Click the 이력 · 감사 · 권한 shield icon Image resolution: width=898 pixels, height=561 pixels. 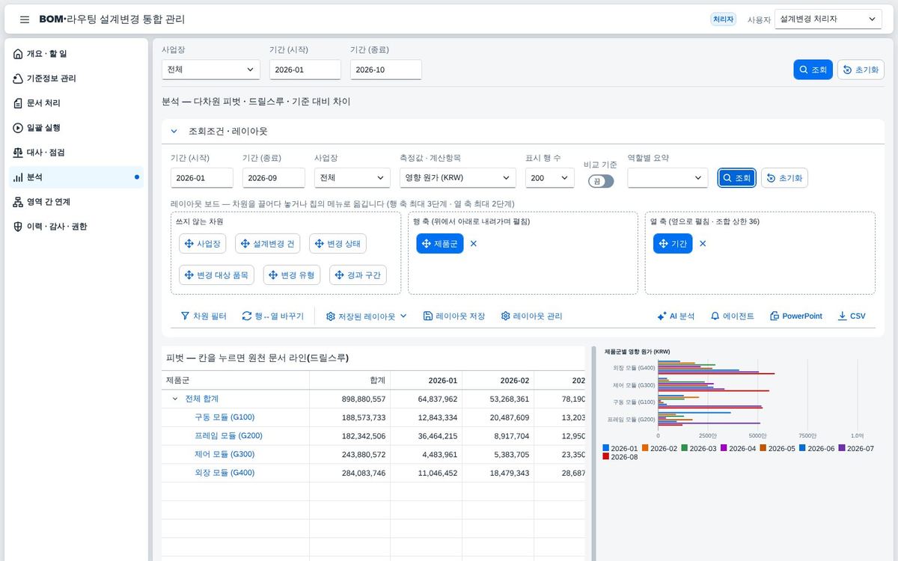[19, 227]
